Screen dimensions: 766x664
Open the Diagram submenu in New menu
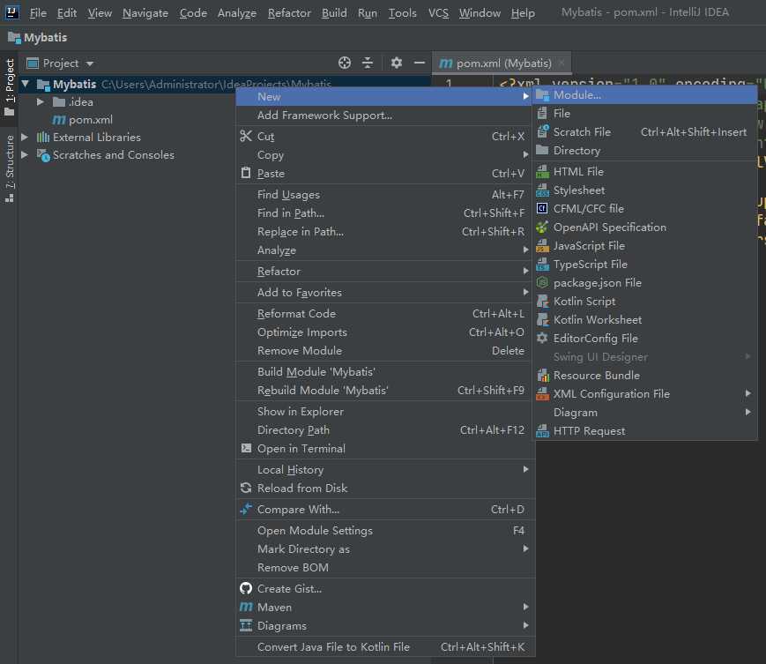(645, 412)
